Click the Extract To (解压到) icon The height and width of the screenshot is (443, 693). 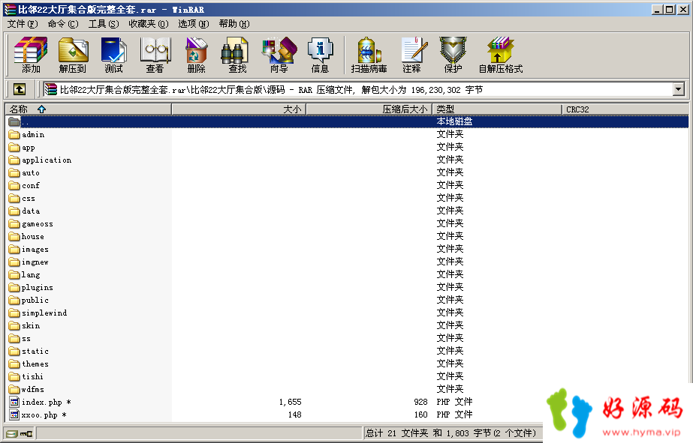(x=73, y=55)
